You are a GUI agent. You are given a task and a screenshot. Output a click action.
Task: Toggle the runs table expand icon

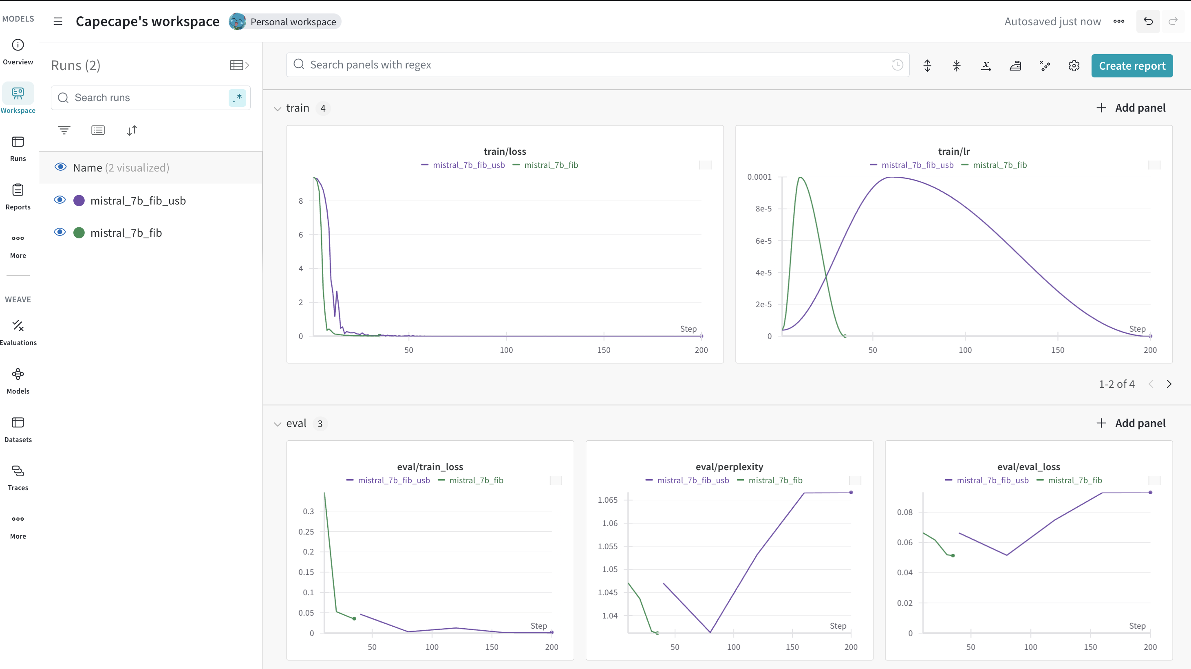239,65
